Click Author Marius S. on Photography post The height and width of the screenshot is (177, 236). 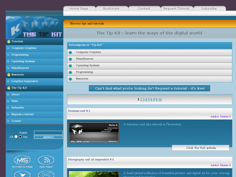221,165
